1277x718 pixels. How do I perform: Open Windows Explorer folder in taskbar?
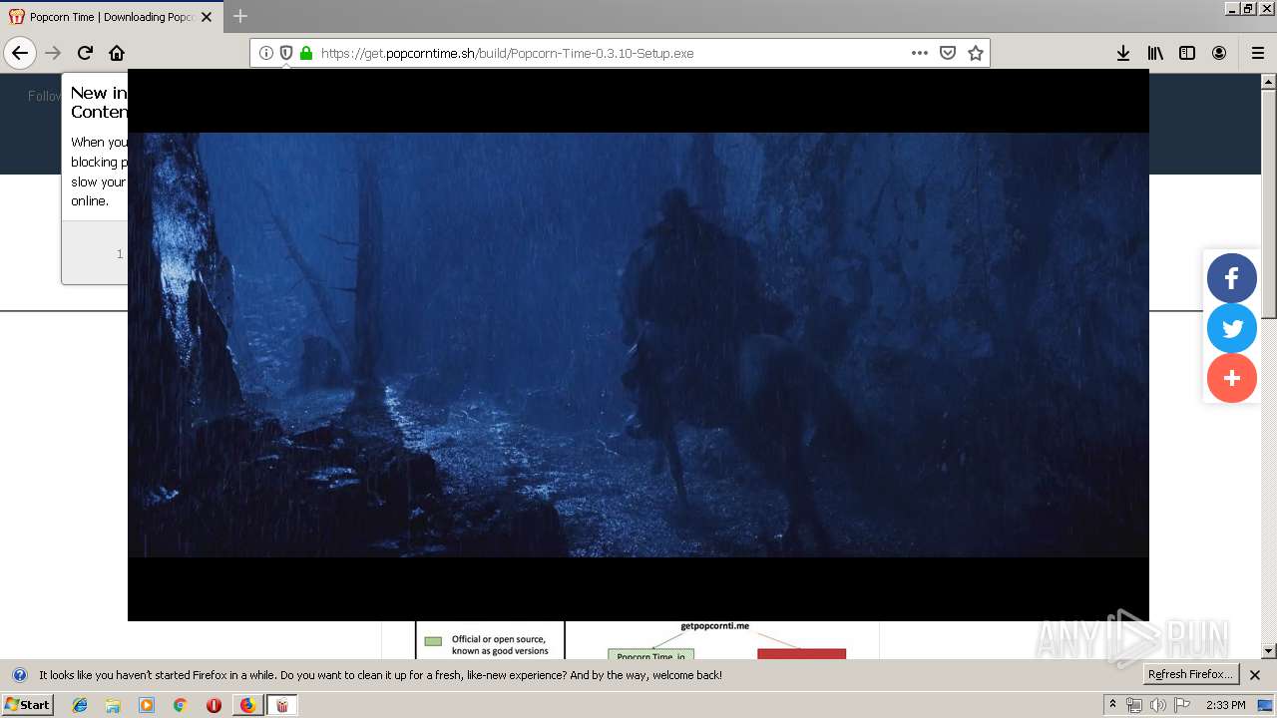[x=113, y=705]
